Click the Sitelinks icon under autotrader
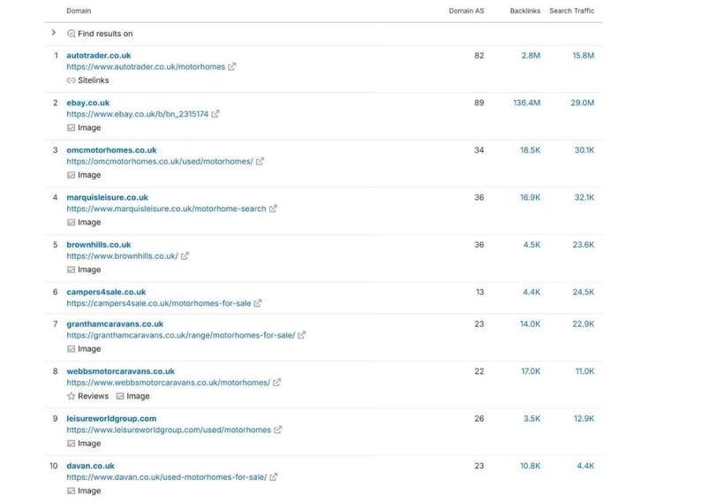Image resolution: width=717 pixels, height=502 pixels. [x=71, y=80]
